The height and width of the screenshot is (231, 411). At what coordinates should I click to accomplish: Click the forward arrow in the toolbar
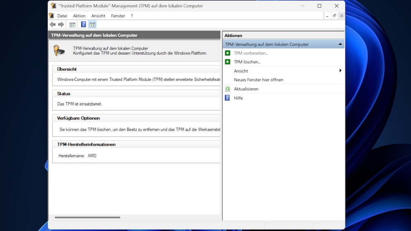coord(61,25)
